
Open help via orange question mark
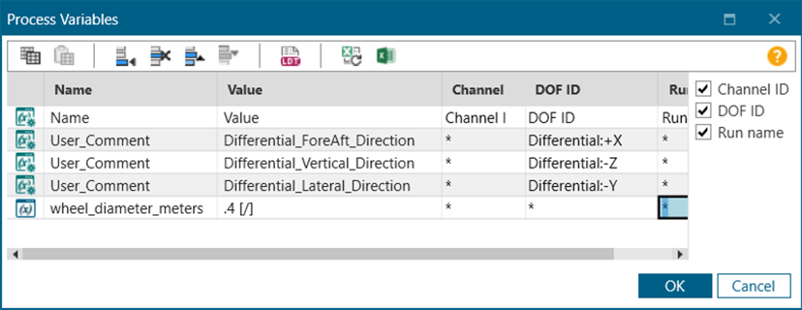click(777, 56)
